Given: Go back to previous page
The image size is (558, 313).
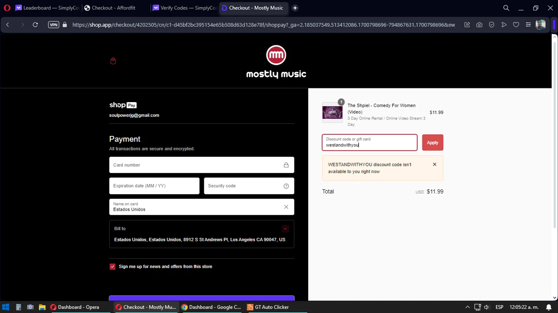Looking at the screenshot, I should point(8,25).
